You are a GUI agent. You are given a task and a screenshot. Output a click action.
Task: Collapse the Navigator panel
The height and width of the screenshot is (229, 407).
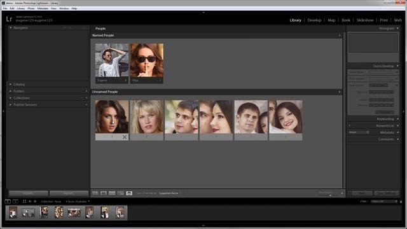tap(11, 28)
